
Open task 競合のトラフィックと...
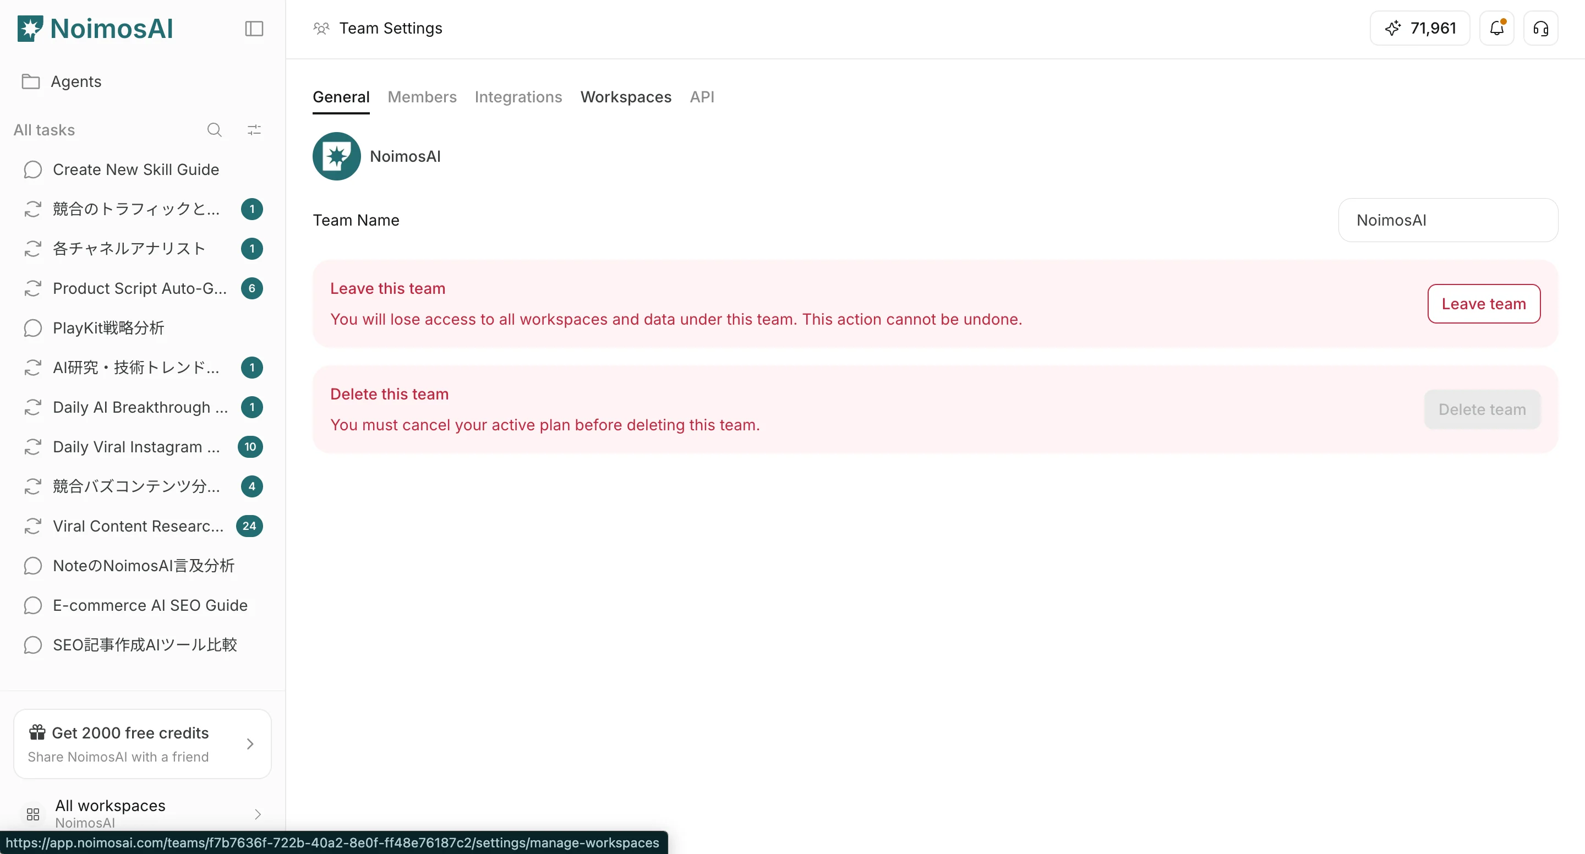point(143,209)
